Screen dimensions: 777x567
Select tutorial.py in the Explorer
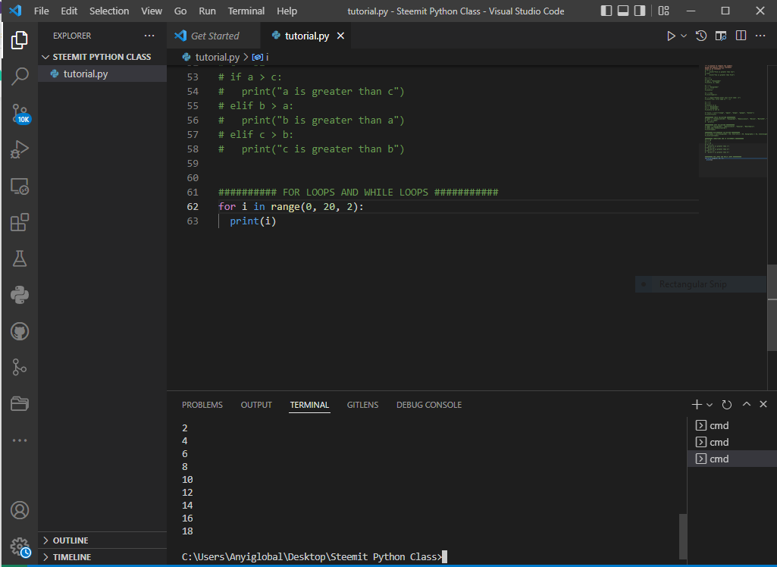(x=85, y=74)
